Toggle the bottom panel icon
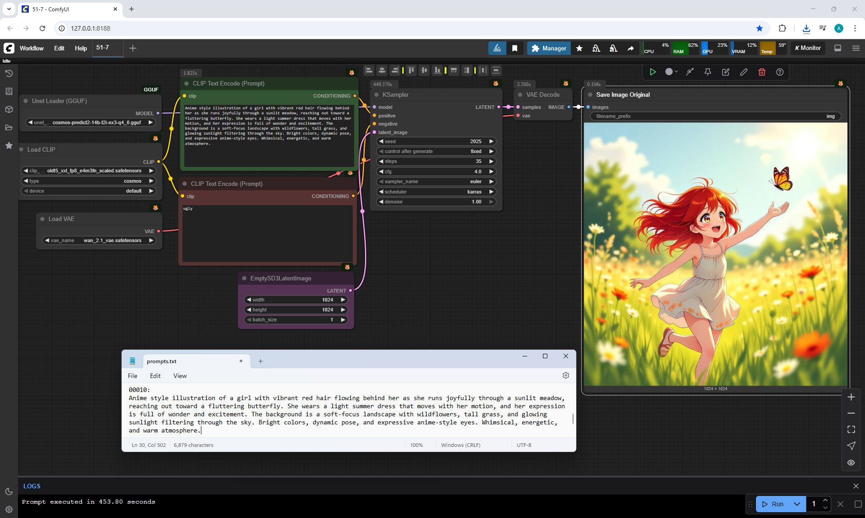This screenshot has width=865, height=518. 838,48
